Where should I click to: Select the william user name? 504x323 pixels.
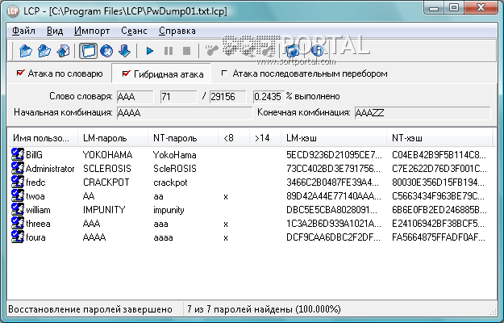point(38,210)
